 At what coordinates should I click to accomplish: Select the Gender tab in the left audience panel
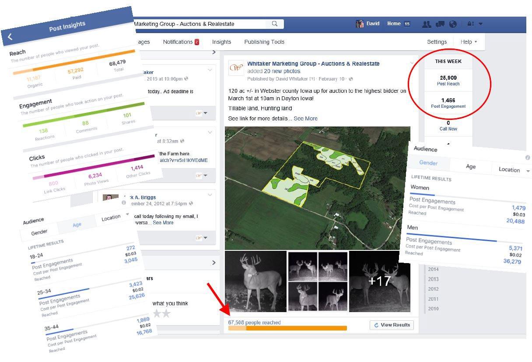tap(39, 232)
